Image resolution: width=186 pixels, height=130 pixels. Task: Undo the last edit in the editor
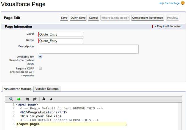point(28,99)
